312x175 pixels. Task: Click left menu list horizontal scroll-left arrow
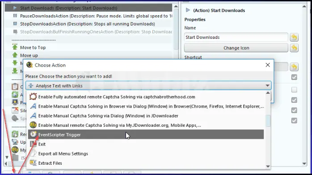(x=6, y=164)
